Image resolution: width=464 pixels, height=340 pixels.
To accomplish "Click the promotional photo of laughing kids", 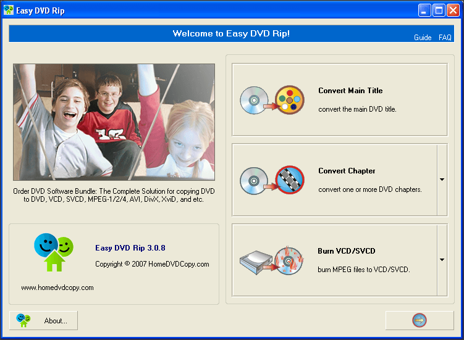I will 114,122.
